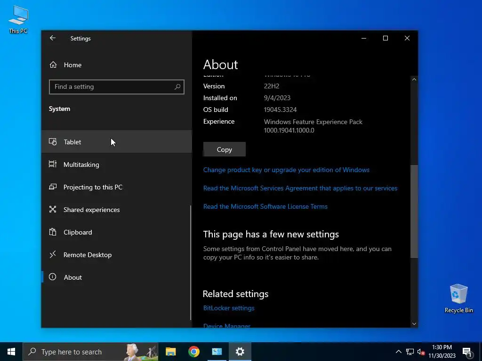Click the Shared experiences icon

(53, 209)
